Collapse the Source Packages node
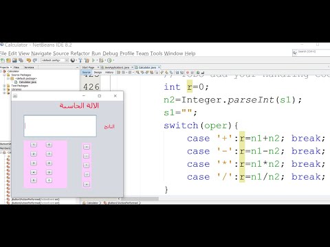This screenshot has height=247, width=330. pos(5,75)
